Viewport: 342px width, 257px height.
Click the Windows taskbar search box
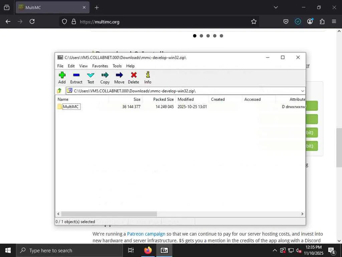click(69, 250)
